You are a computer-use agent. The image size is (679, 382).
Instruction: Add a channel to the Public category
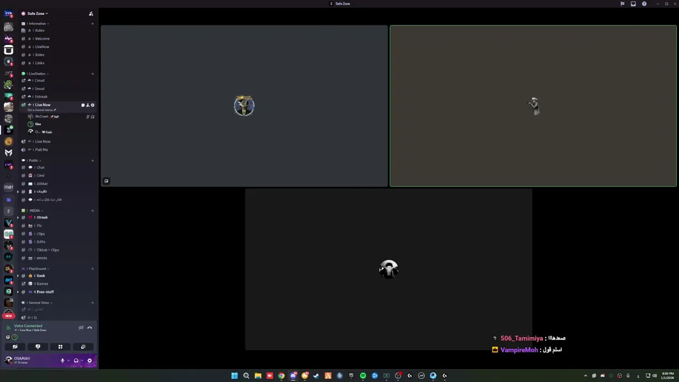click(92, 160)
